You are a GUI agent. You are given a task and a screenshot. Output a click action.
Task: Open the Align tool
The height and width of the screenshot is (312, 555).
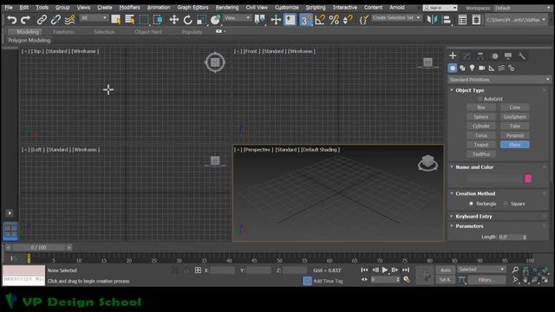pos(447,20)
